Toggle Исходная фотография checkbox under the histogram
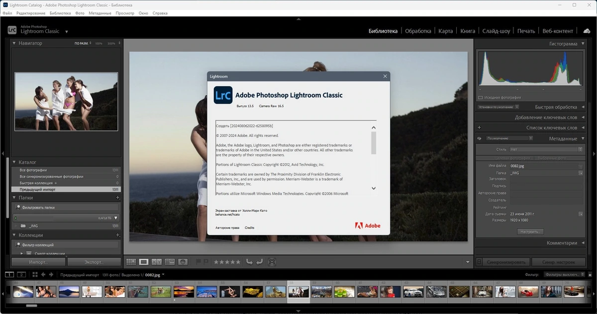 [481, 98]
